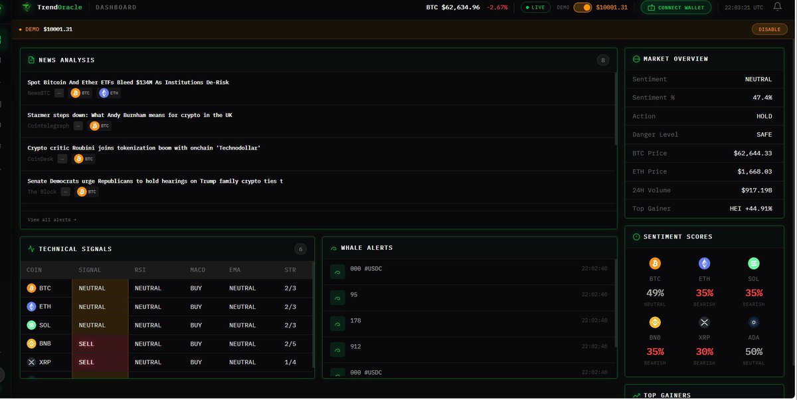This screenshot has width=797, height=400.
Task: Click the Top Gainer value HEI +44.91%
Action: 751,209
